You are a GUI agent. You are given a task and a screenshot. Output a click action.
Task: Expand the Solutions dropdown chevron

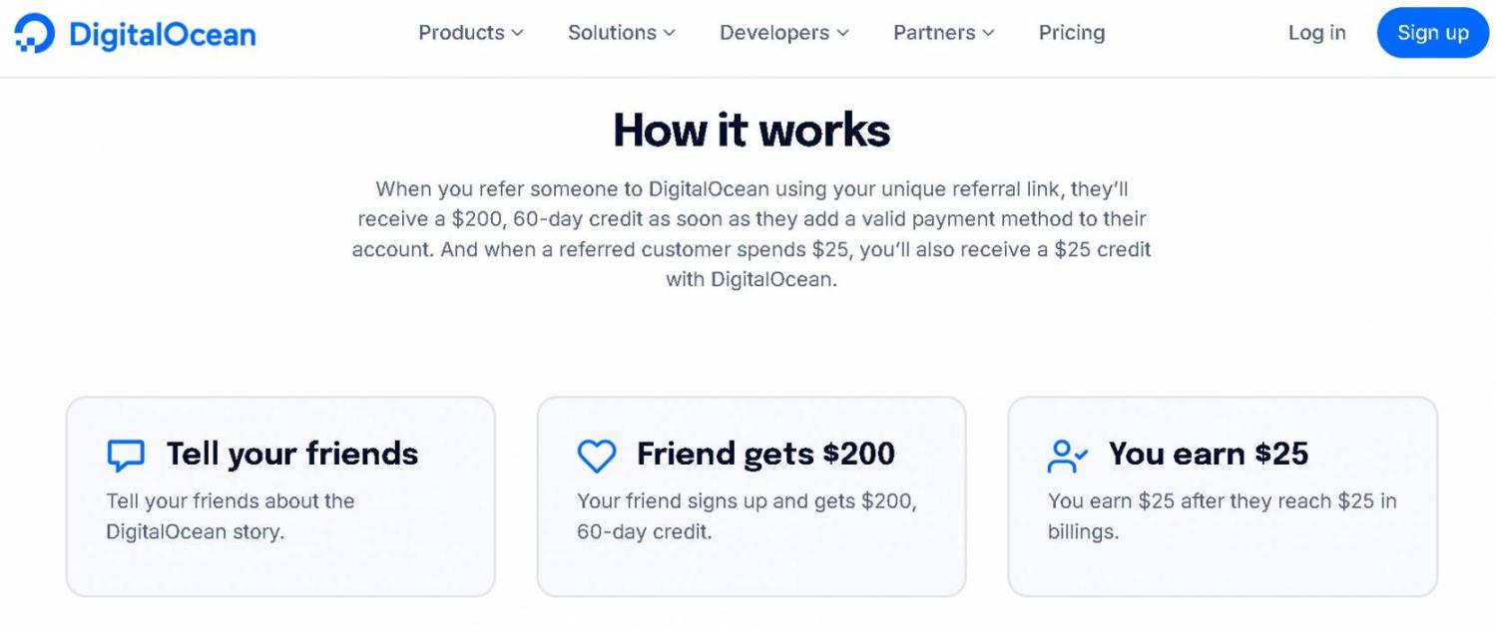(669, 33)
